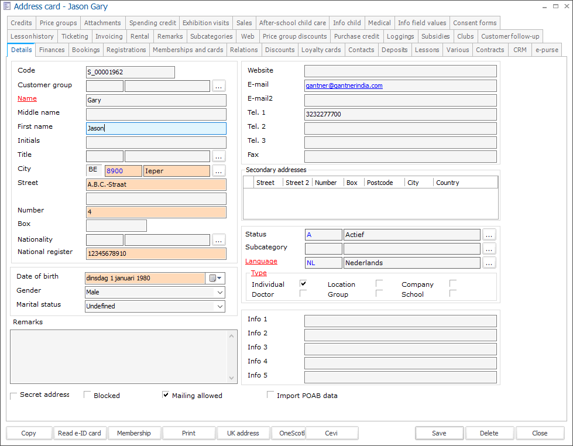Click the Customer group browse ellipsis button
573x446 pixels.
point(218,86)
